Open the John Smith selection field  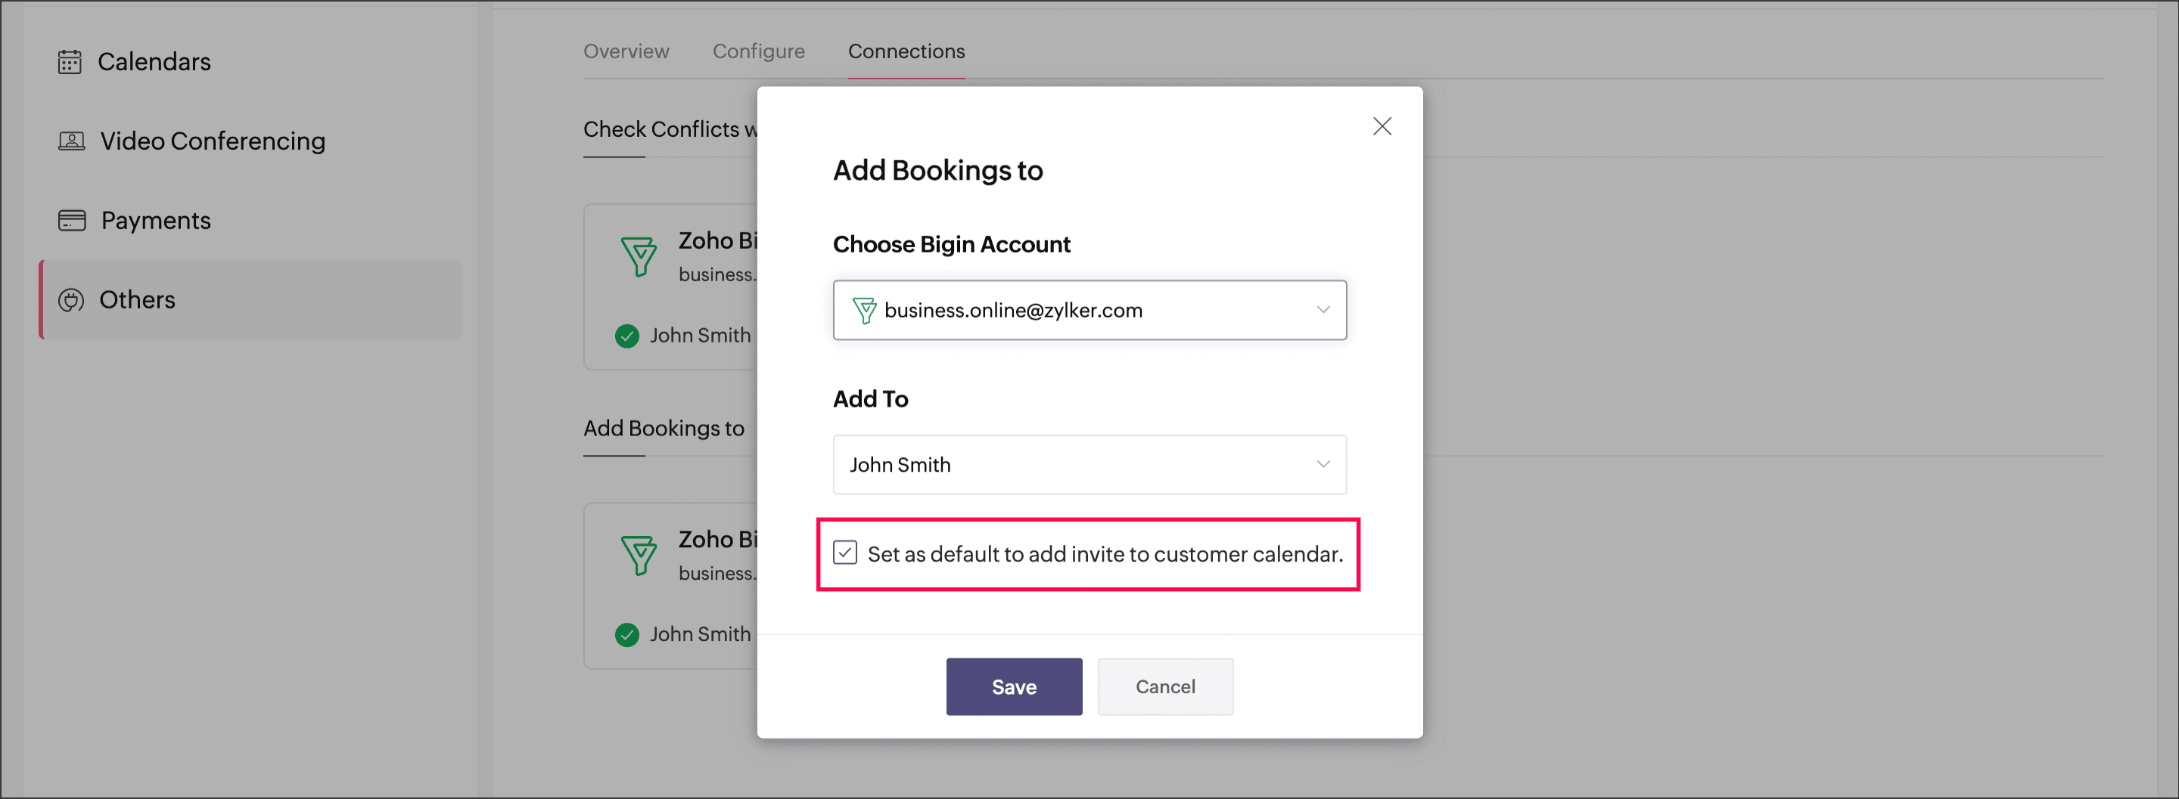[1089, 464]
